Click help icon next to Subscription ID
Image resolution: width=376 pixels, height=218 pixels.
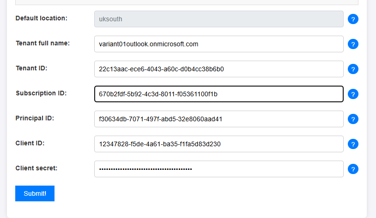click(x=353, y=94)
